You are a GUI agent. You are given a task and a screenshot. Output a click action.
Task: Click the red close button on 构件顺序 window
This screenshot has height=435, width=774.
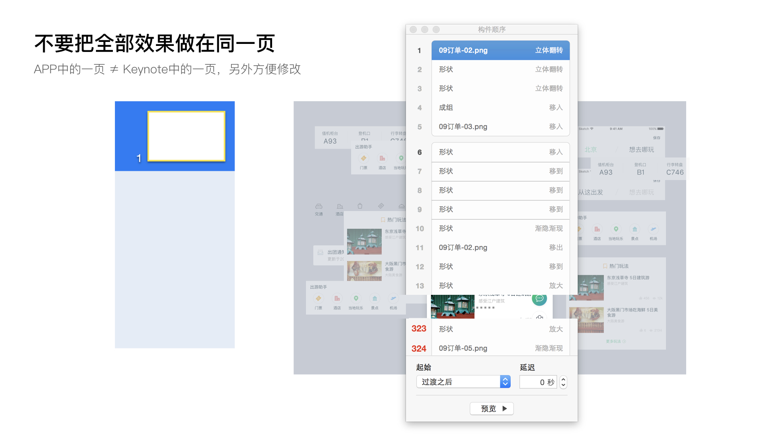pos(413,29)
